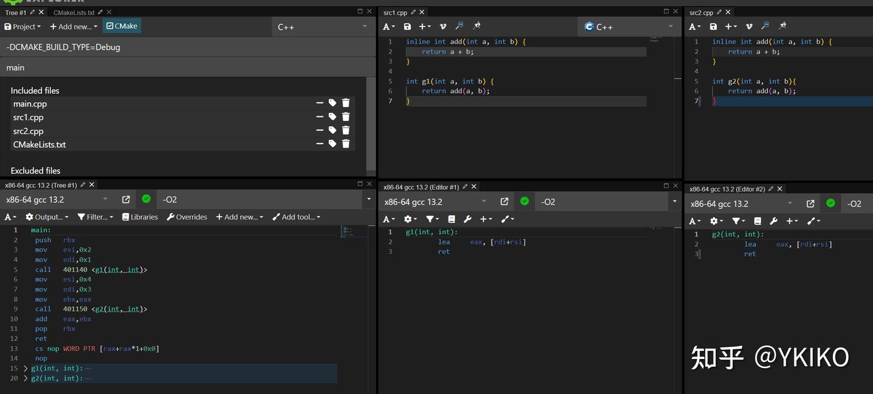Image resolution: width=873 pixels, height=394 pixels.
Task: Open output gear menu in Editor #2 compiler pane
Action: pos(716,221)
